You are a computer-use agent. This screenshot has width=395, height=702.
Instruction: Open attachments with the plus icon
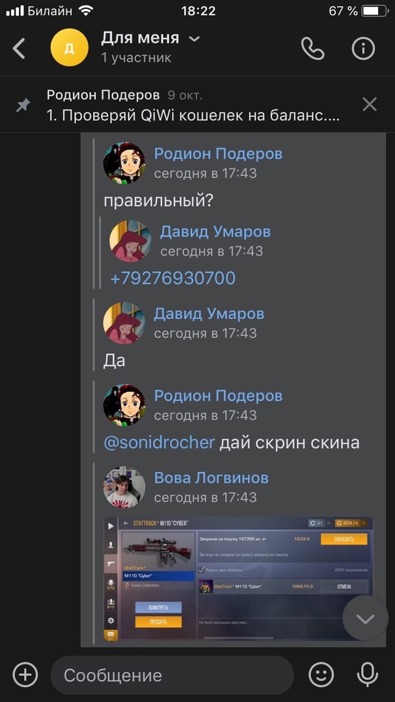pos(25,674)
